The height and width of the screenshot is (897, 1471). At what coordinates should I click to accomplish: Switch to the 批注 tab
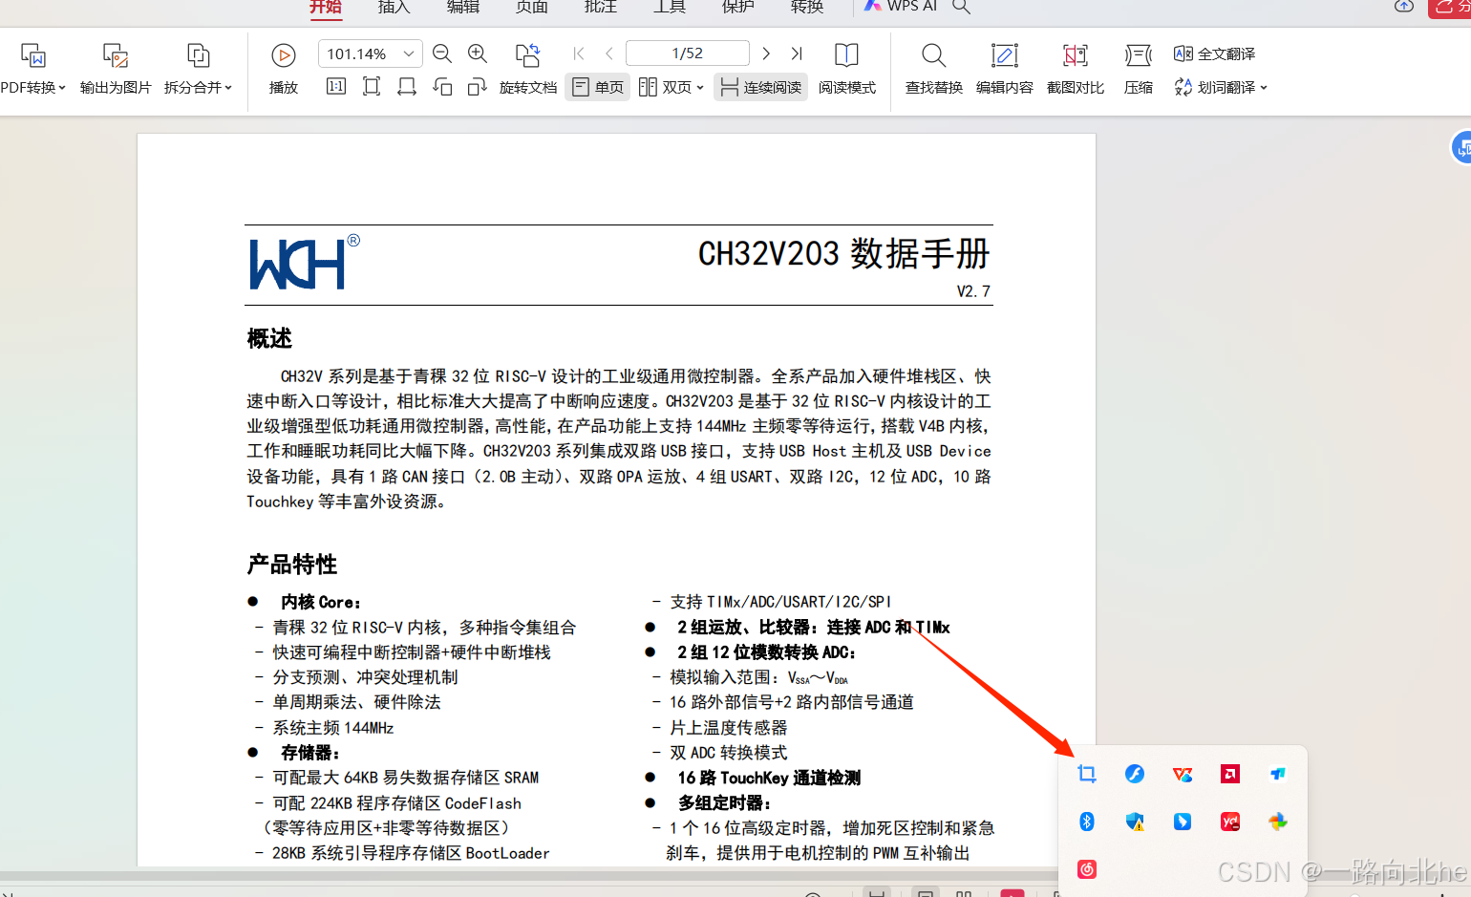click(600, 7)
